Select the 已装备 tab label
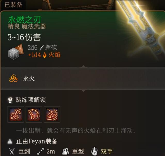Viewport: 165px width, 156px height. (13, 5)
